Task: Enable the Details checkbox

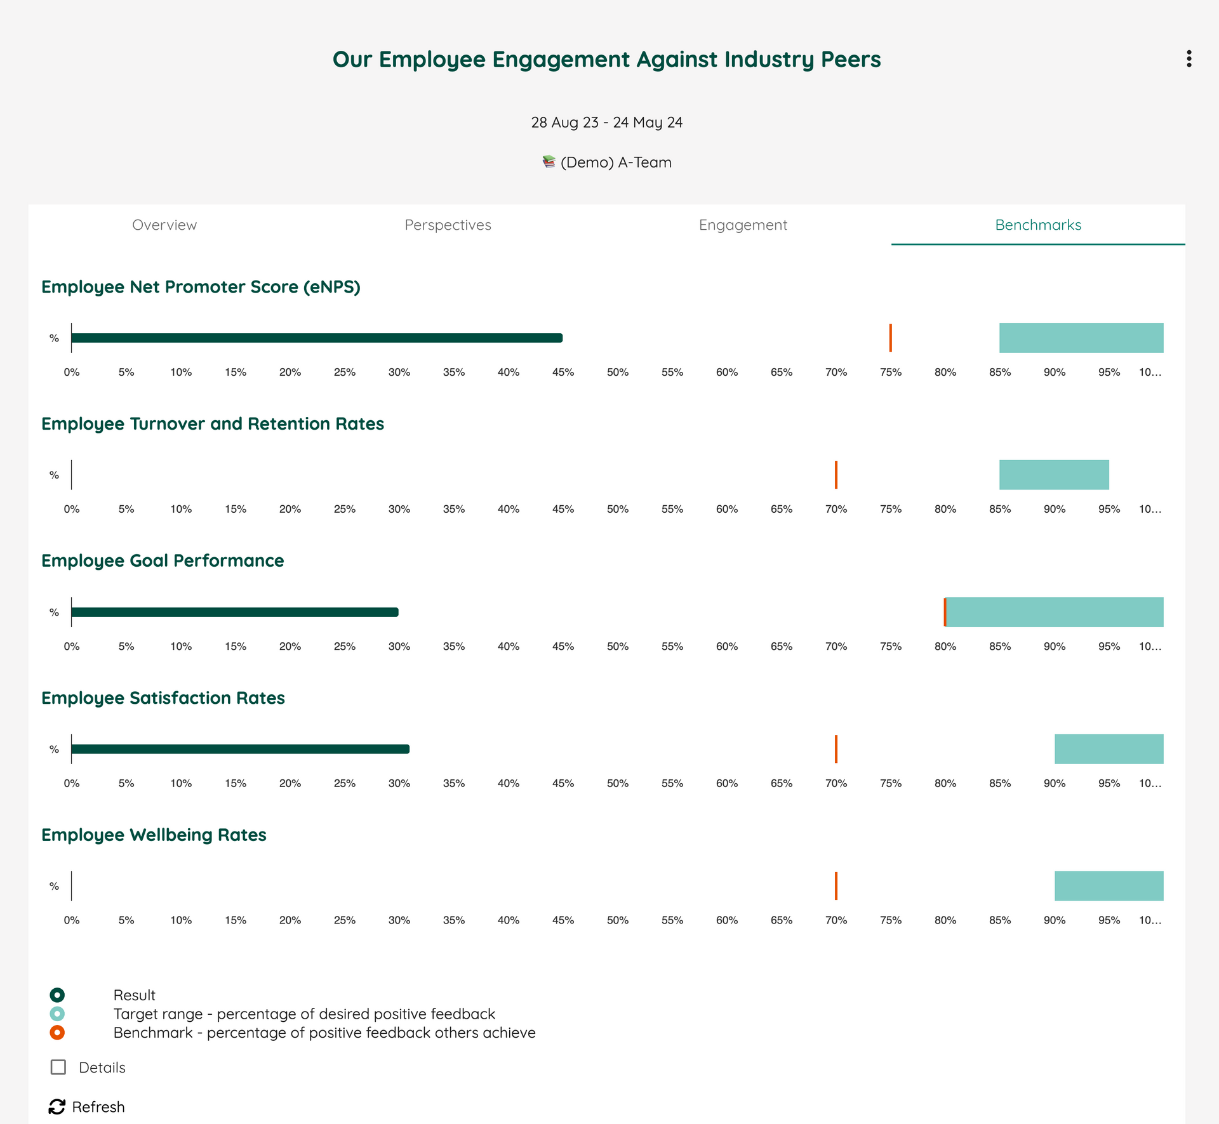Action: pos(58,1067)
